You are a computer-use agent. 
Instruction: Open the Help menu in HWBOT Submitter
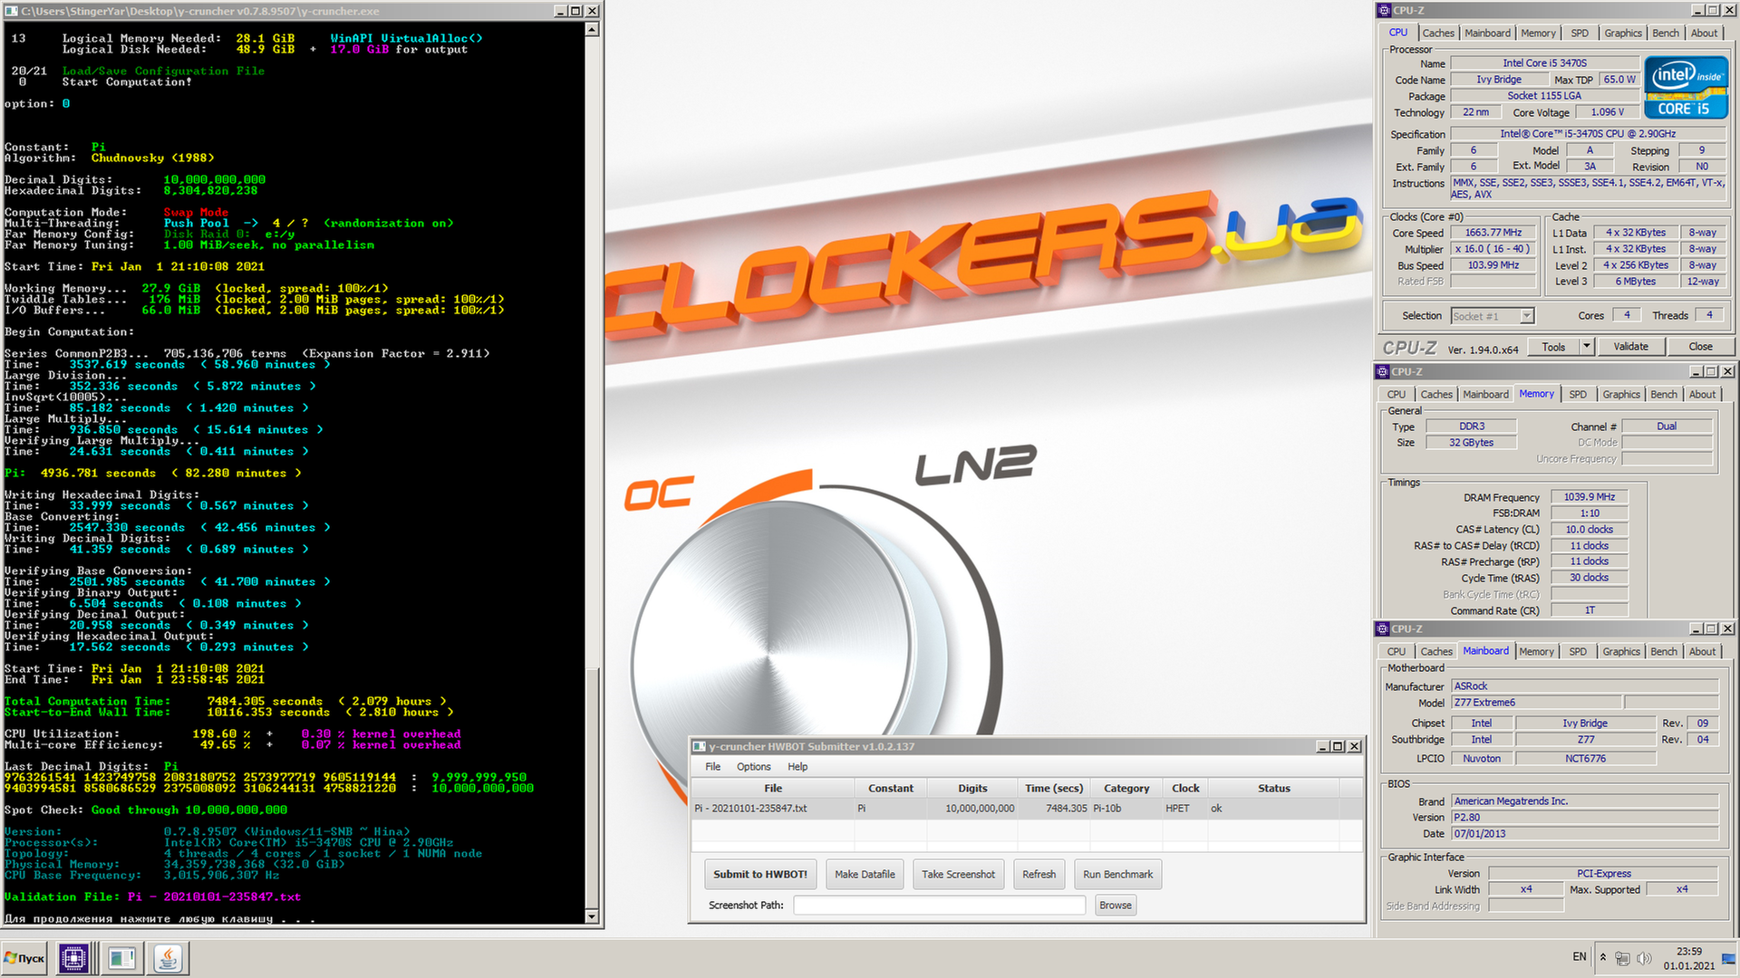tap(797, 766)
